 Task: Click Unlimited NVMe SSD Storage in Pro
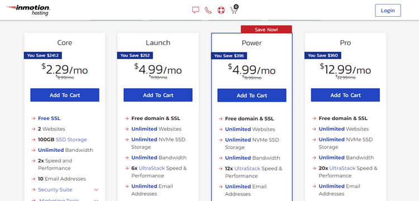click(x=346, y=143)
